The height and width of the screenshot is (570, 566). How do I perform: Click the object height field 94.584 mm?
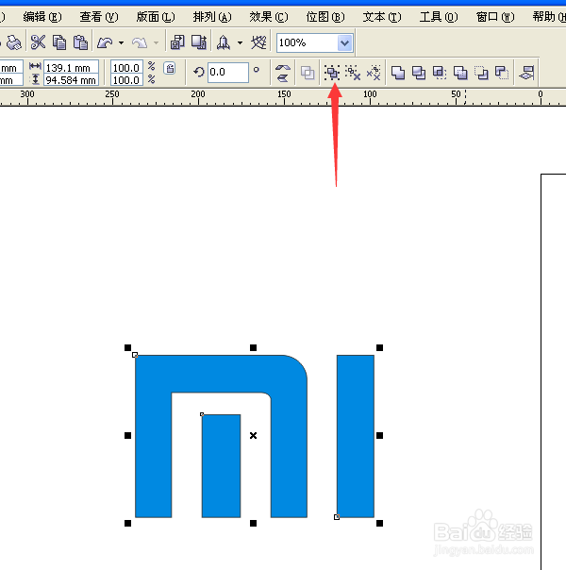[x=71, y=80]
